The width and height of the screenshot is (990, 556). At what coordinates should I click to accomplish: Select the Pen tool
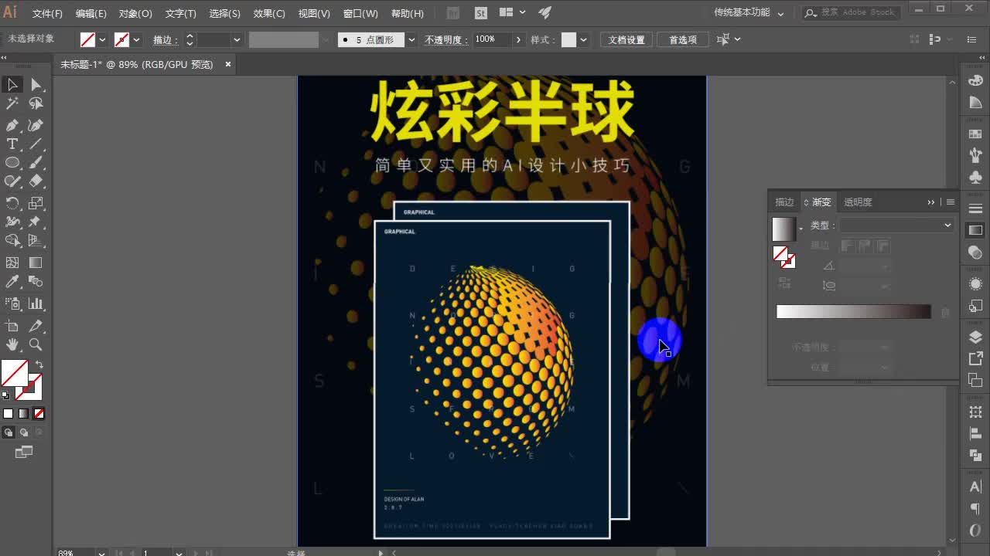pos(12,125)
